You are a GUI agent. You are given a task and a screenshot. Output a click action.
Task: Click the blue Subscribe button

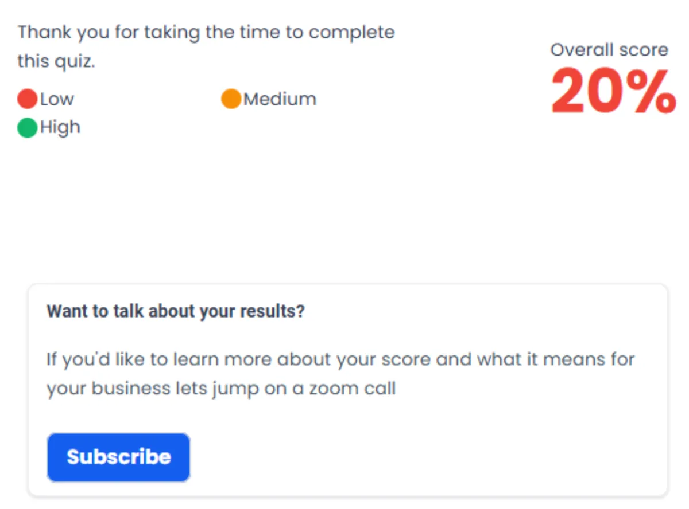[118, 457]
